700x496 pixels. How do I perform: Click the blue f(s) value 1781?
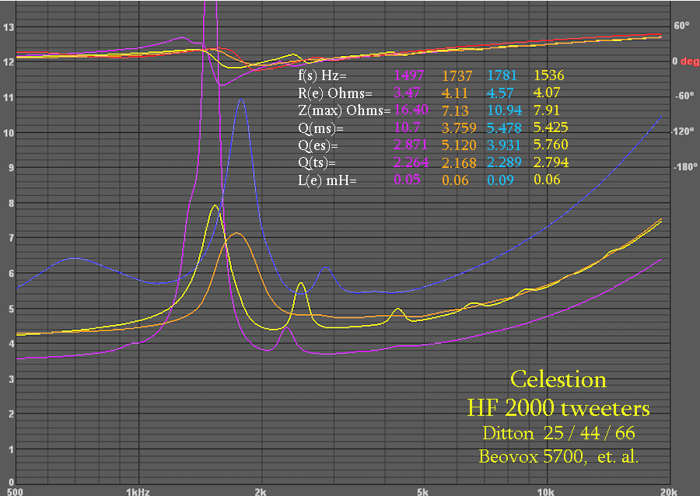tap(502, 75)
